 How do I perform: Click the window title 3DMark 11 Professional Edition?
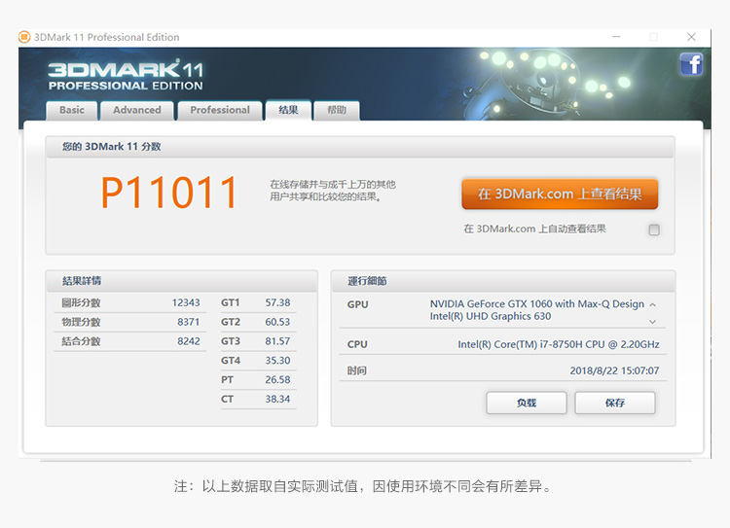click(x=107, y=37)
